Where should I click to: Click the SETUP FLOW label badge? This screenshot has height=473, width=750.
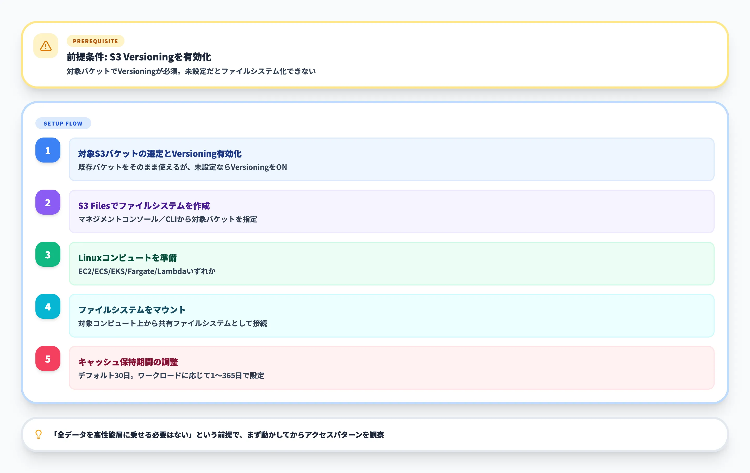(63, 123)
